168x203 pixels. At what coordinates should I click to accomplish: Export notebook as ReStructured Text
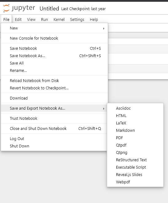pyautogui.click(x=135, y=160)
